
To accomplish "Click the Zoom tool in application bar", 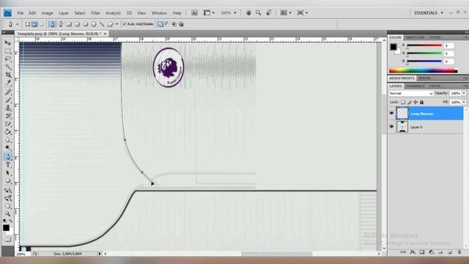I will coord(258,12).
